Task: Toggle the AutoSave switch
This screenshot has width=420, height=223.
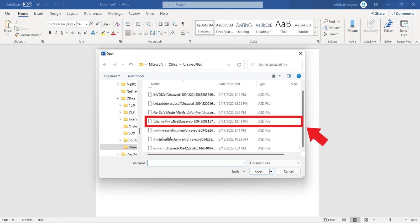Action: pyautogui.click(x=27, y=4)
